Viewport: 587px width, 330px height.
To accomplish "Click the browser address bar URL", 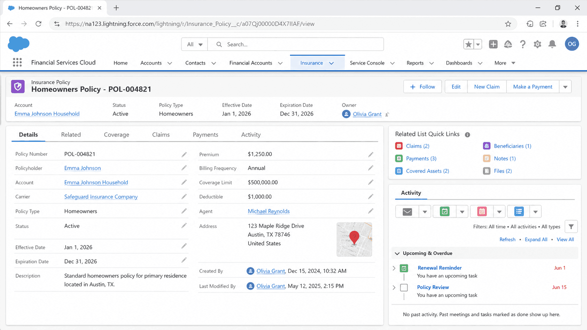I will pos(190,24).
